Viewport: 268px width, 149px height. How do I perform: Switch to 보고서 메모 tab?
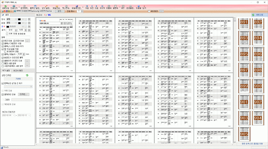click(18, 71)
